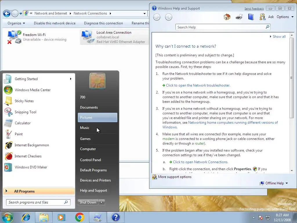The image size is (297, 223).
Task: Click to open Network Connections link
Action: [x=200, y=162]
